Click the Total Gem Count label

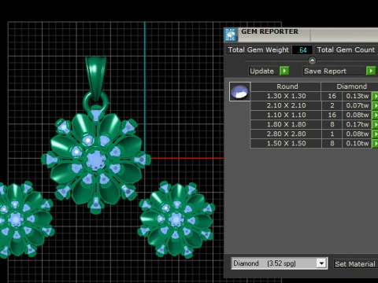346,50
